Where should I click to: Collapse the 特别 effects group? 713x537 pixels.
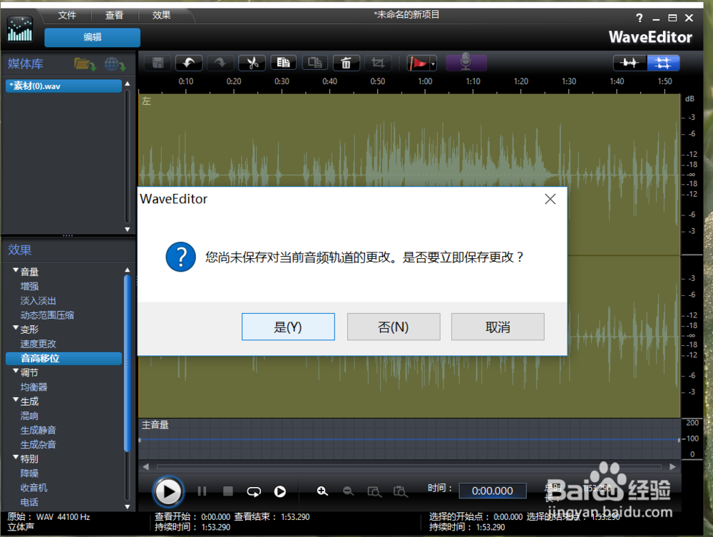pos(16,457)
